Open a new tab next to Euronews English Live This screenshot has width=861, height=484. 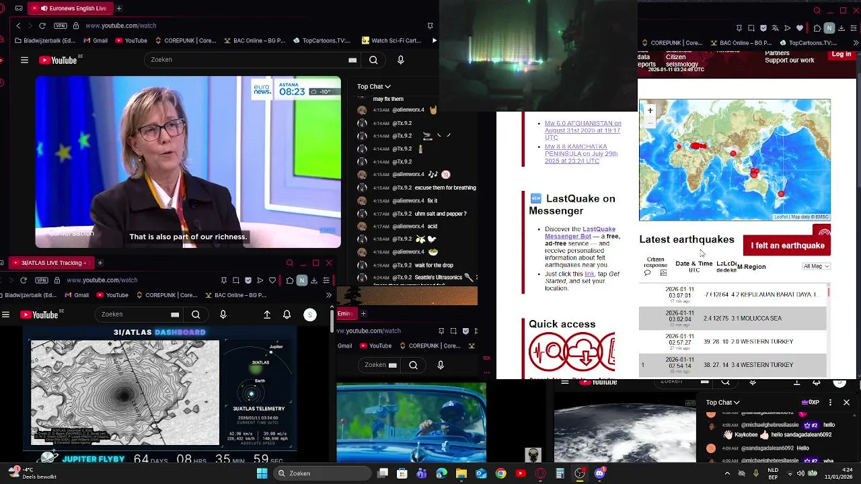point(118,8)
